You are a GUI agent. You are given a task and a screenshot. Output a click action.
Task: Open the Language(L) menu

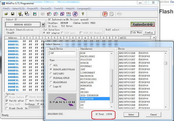pyautogui.click(x=84, y=8)
